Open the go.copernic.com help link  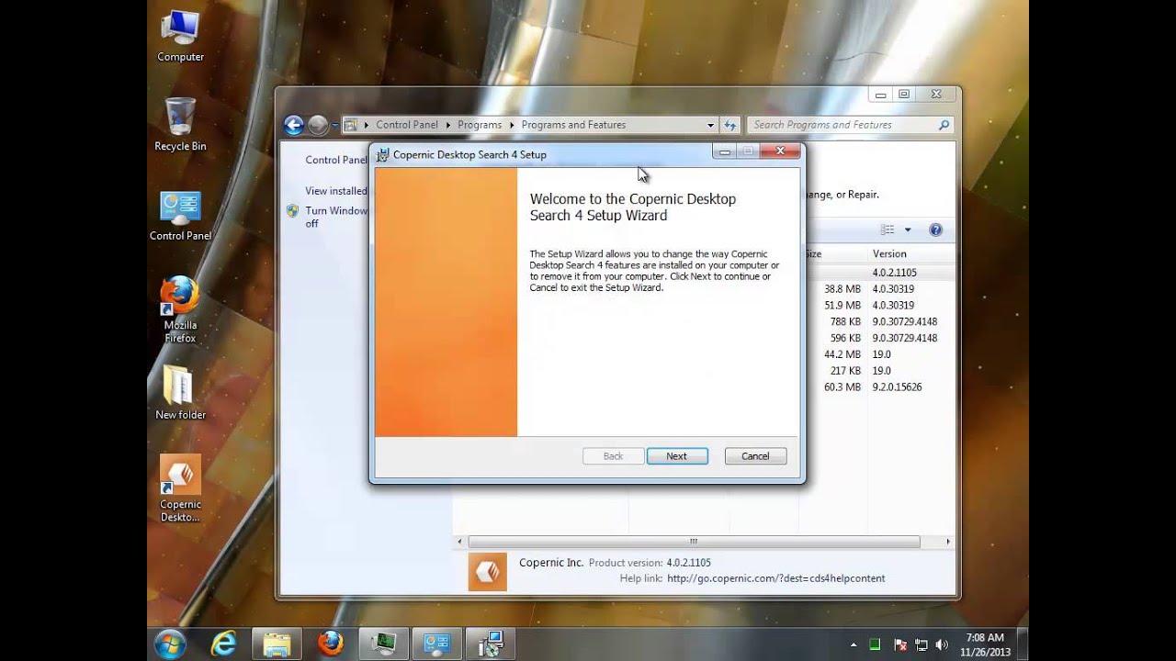pyautogui.click(x=776, y=578)
